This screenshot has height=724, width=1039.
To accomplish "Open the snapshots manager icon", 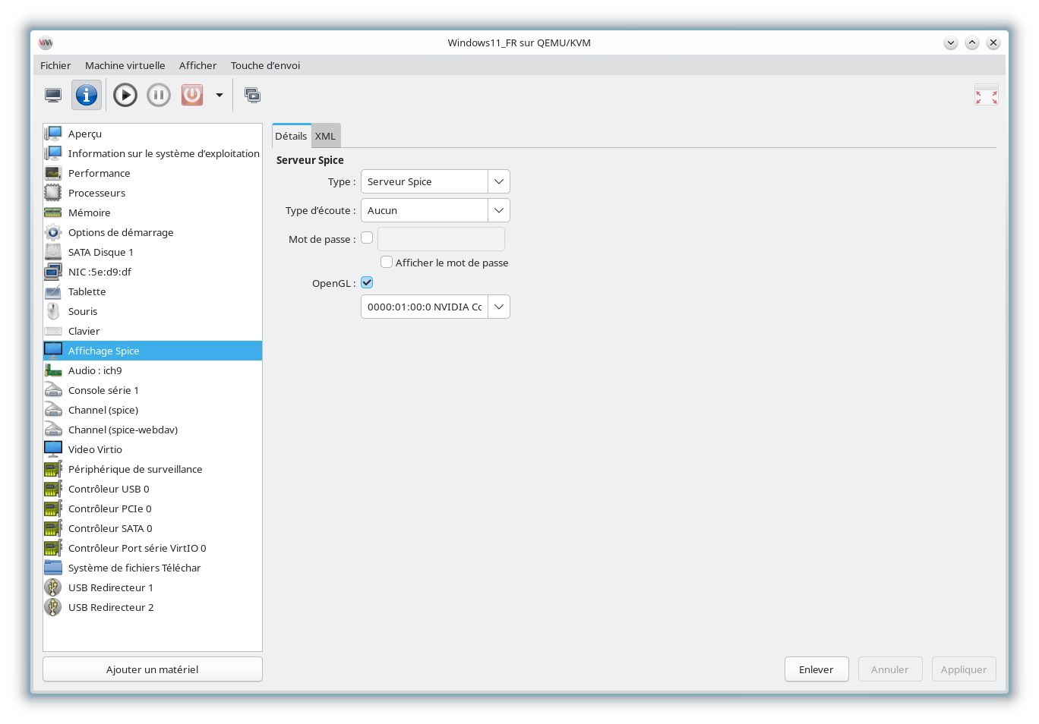I will coord(252,96).
